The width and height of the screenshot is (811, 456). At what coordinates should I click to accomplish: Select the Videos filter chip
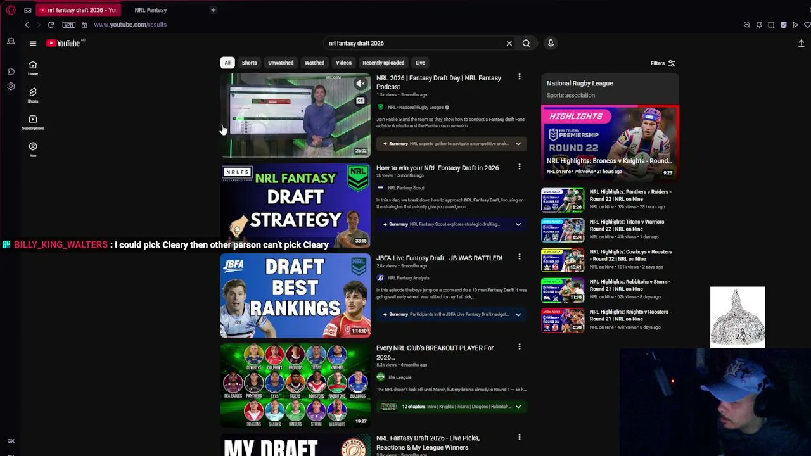[343, 63]
